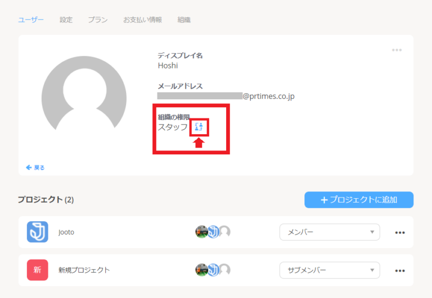Click the blue Jooto project logo

click(38, 232)
